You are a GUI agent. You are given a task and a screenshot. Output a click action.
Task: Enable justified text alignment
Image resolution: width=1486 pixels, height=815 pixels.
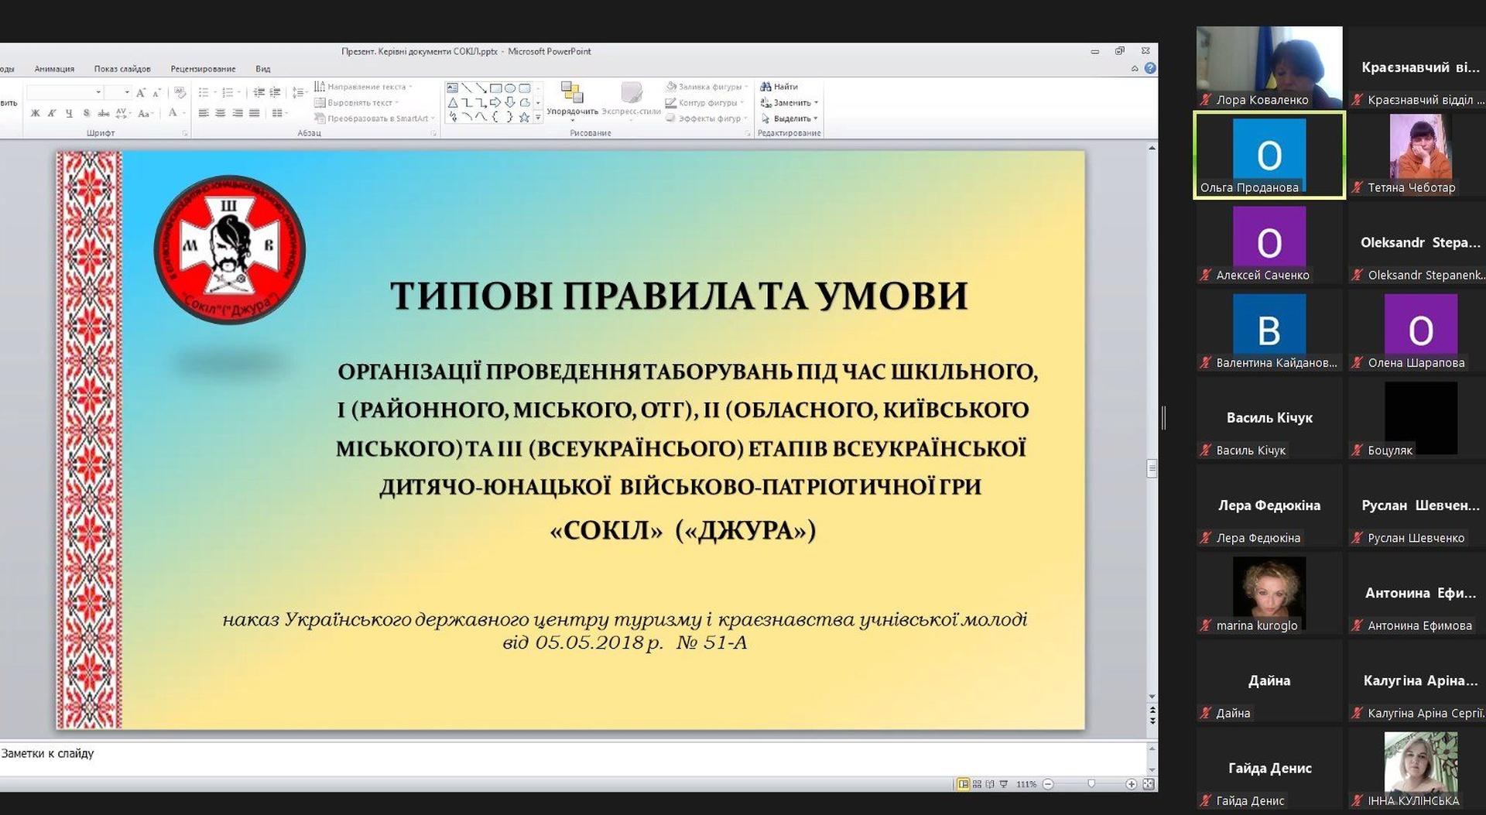tap(255, 114)
